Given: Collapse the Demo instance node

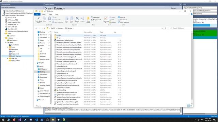Looking at the screenshot, I should (6, 42).
